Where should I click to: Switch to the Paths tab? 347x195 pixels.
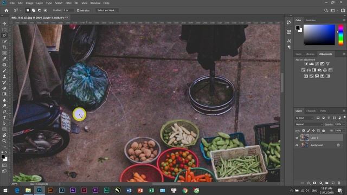tap(323, 110)
